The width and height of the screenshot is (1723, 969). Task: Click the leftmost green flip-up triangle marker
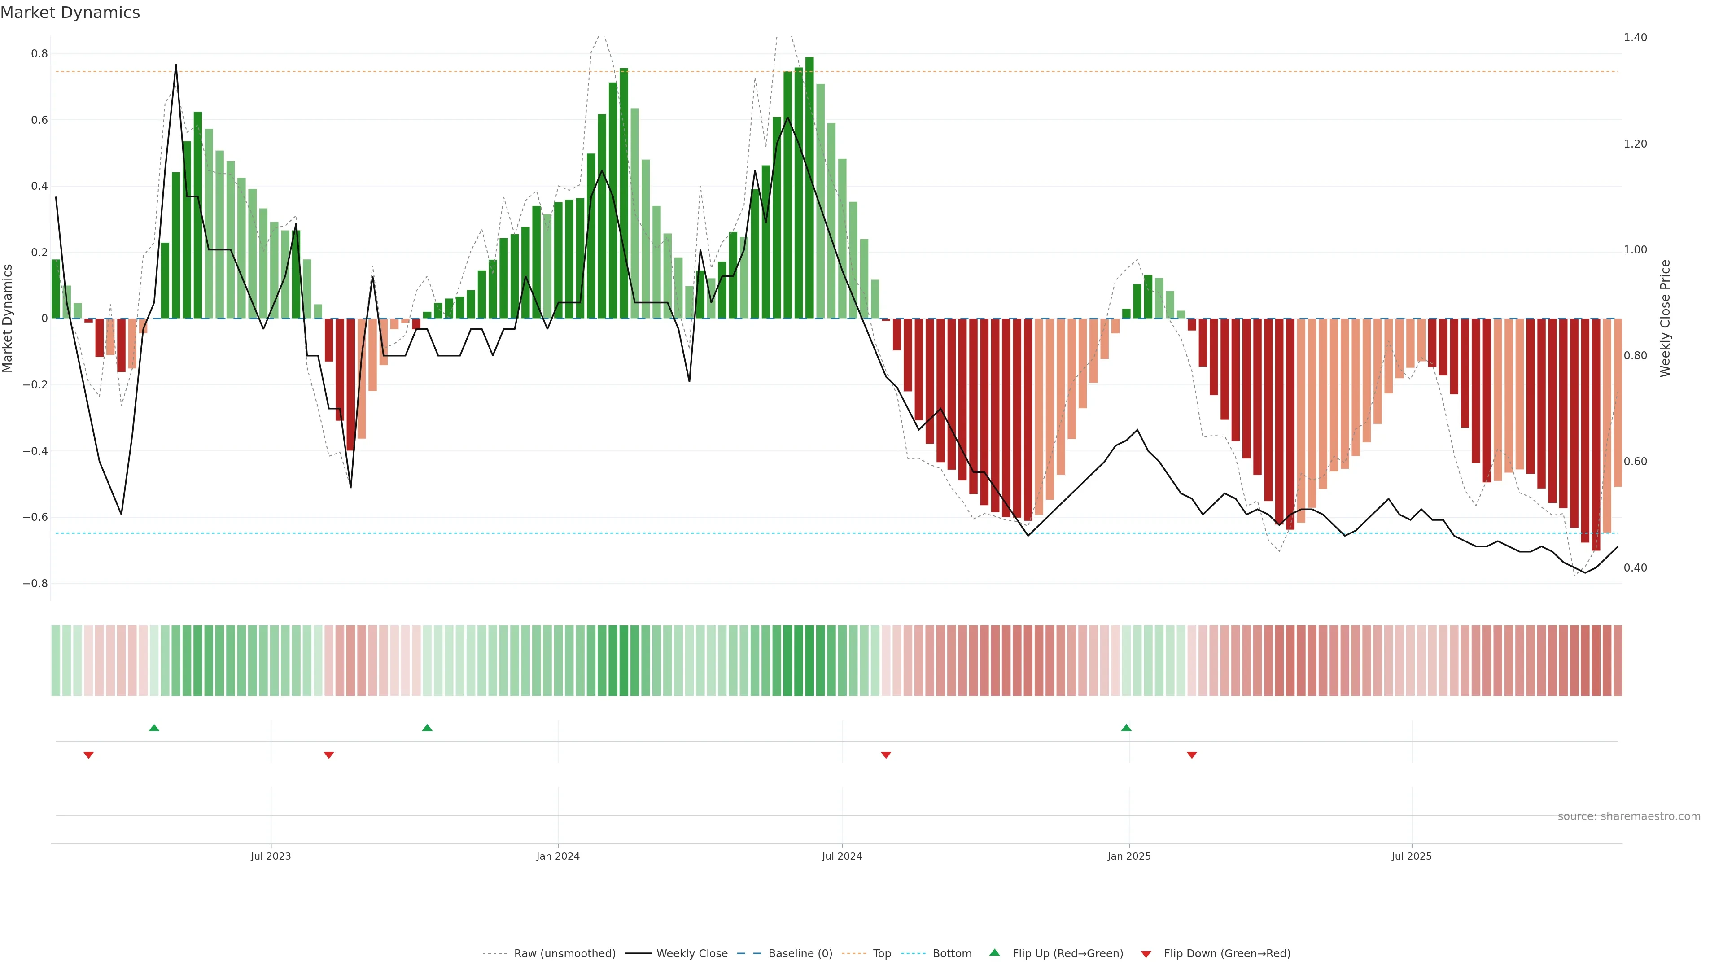click(x=154, y=728)
